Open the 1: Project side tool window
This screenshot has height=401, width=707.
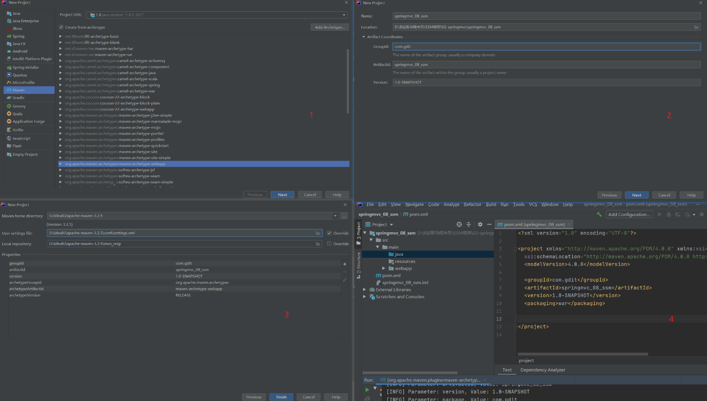[358, 234]
